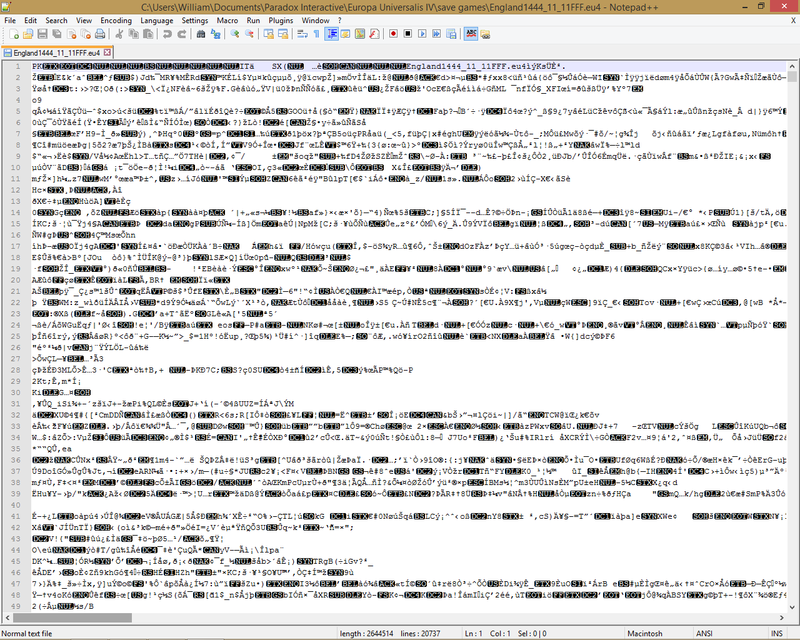Click the INS indicator in status bar

[776, 633]
